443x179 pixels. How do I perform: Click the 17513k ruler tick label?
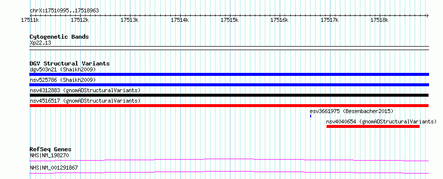pos(130,20)
